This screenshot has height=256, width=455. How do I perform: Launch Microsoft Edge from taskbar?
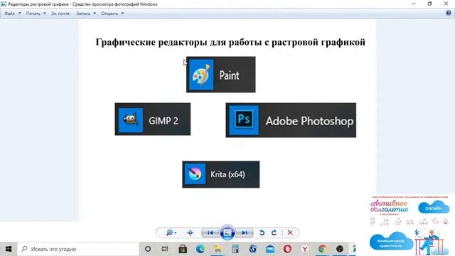click(200, 249)
